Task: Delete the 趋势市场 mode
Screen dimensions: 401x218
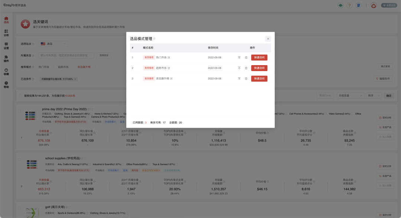Action: click(x=246, y=68)
